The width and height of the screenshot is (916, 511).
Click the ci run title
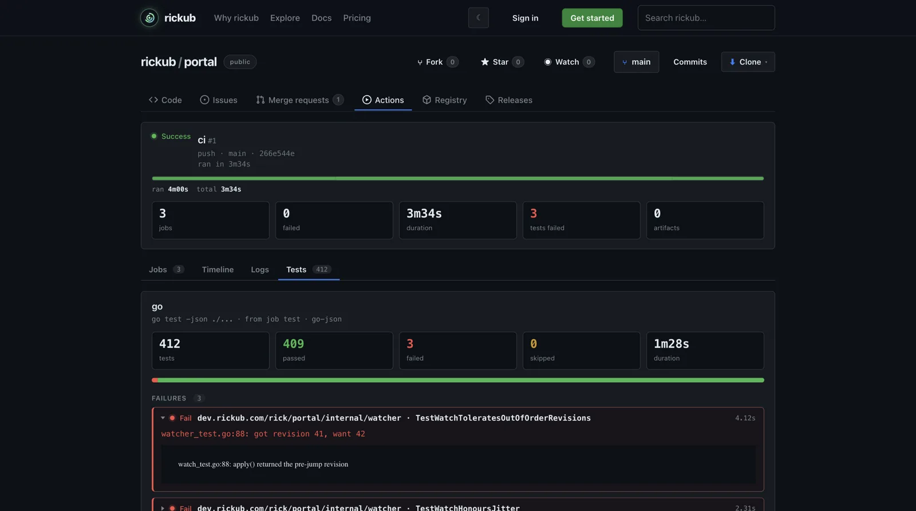pyautogui.click(x=202, y=140)
